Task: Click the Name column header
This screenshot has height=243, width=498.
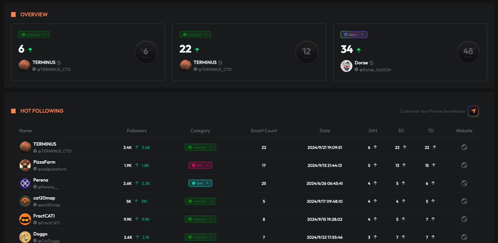Action: click(x=25, y=130)
